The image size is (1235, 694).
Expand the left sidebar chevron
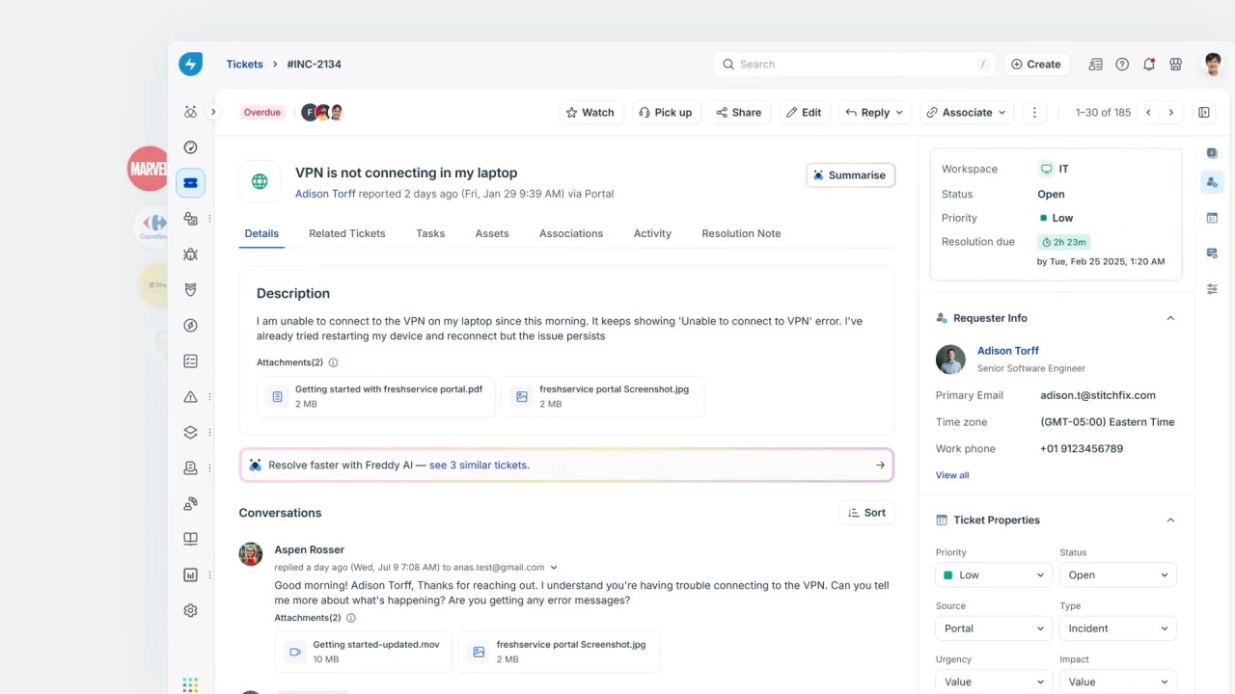coord(213,112)
